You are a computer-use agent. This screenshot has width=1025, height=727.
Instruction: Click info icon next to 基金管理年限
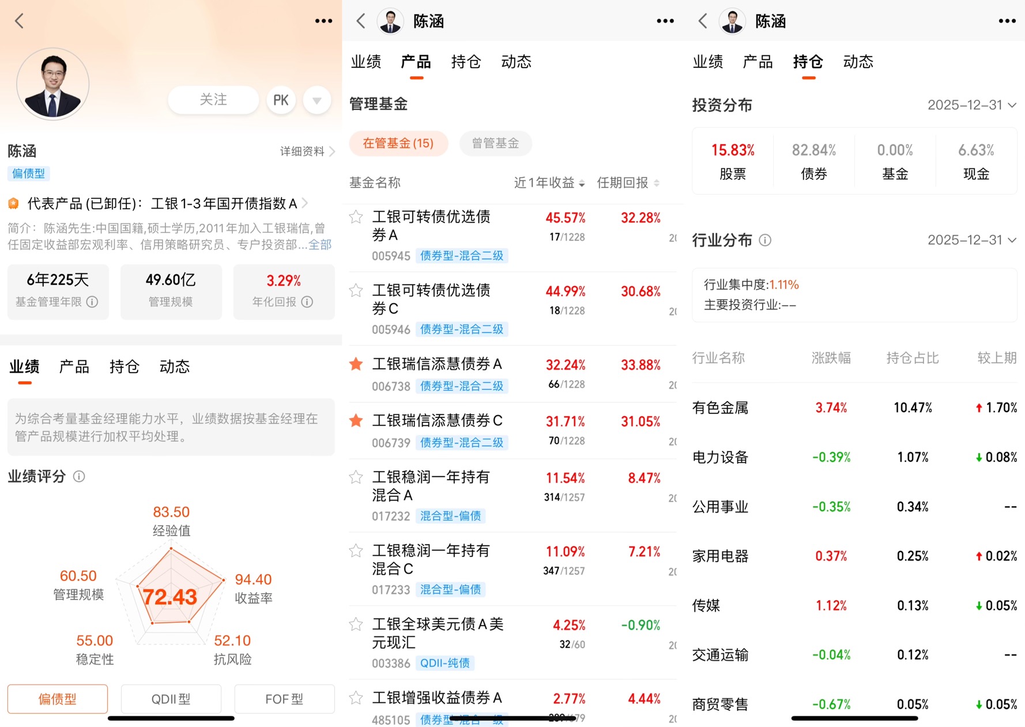[x=92, y=302]
